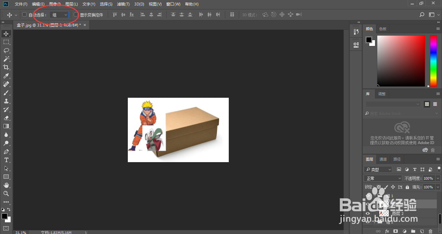Open the Move tool preset picker arrow
Screen dimensions: 442x234
16,15
